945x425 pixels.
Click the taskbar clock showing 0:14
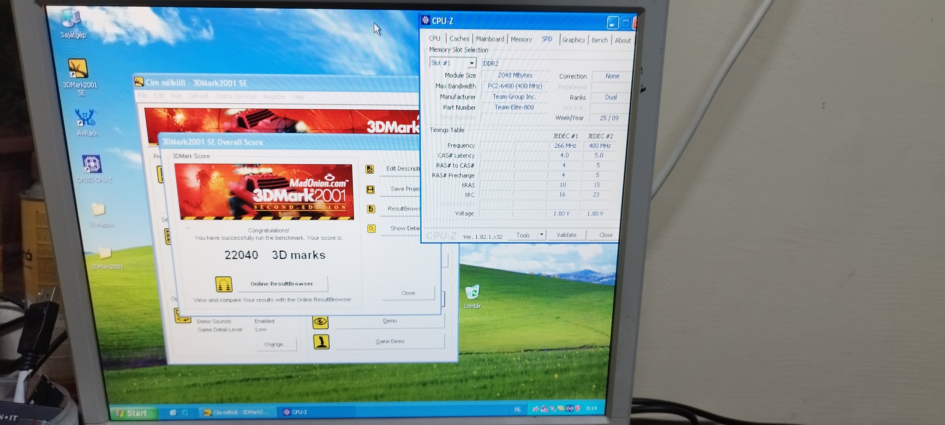click(x=592, y=408)
